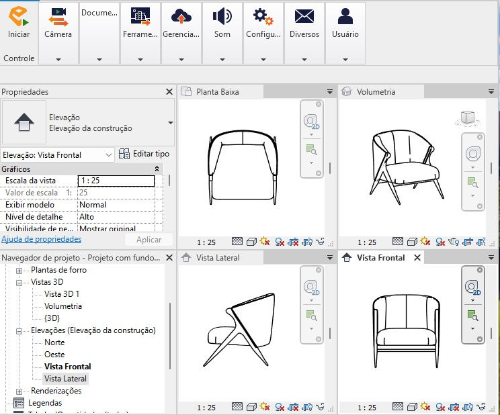
Task: Click the Editar tipo button
Action: (144, 154)
